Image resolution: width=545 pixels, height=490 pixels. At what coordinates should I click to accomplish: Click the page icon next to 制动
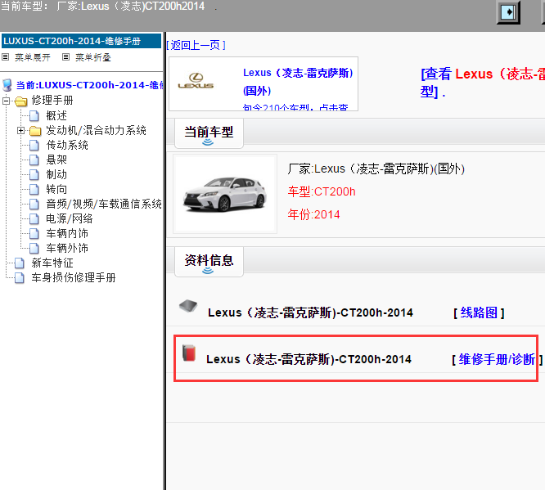pyautogui.click(x=34, y=175)
